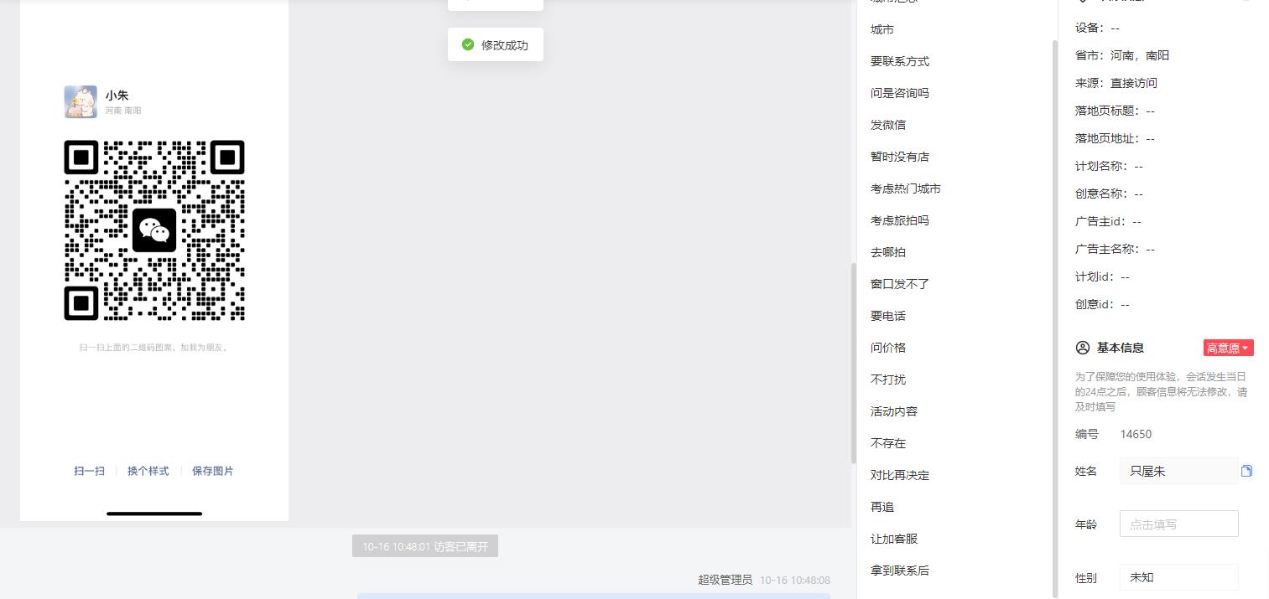Click 换个样式 under the QR code
The image size is (1269, 599).
click(x=148, y=471)
